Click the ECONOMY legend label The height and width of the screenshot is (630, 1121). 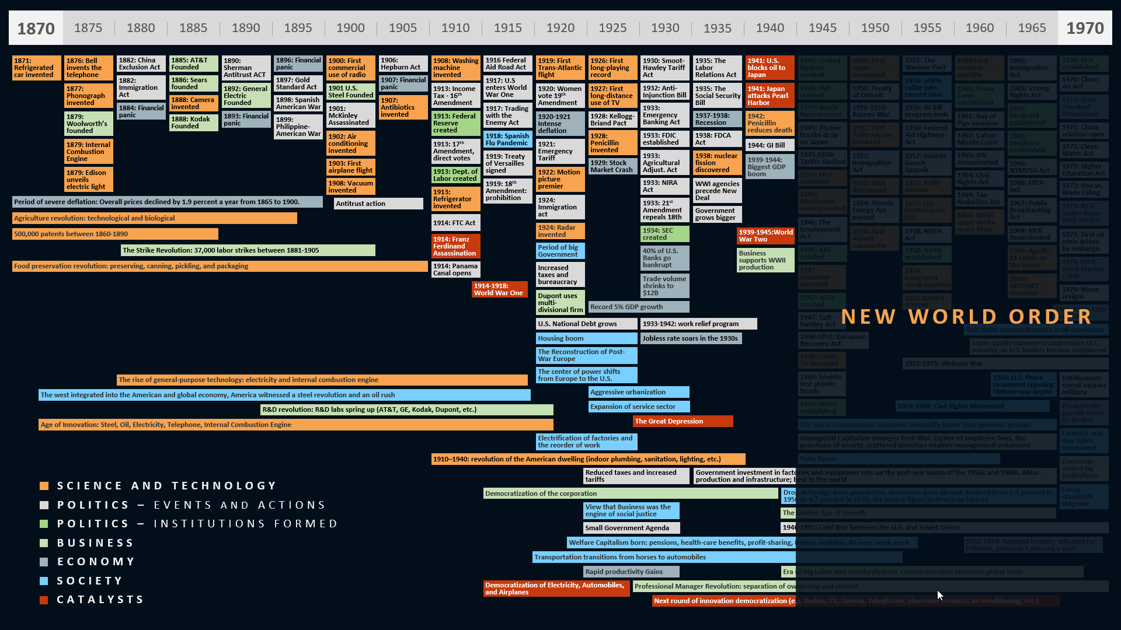[x=96, y=562]
